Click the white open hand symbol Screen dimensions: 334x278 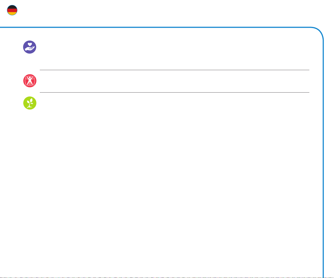click(x=30, y=49)
